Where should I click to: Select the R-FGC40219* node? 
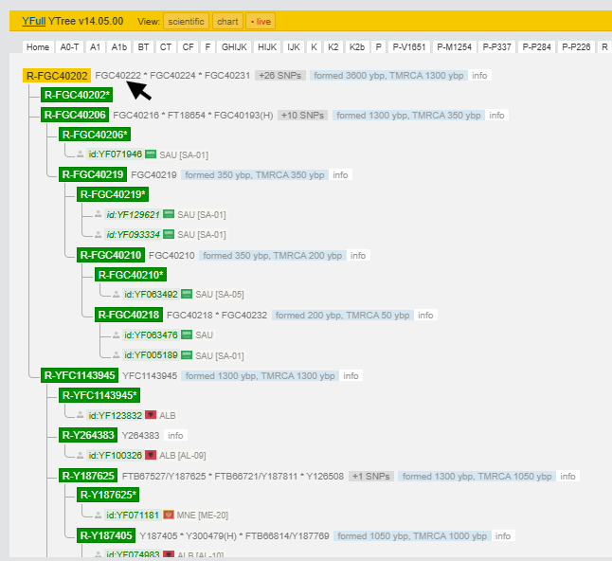pyautogui.click(x=113, y=194)
